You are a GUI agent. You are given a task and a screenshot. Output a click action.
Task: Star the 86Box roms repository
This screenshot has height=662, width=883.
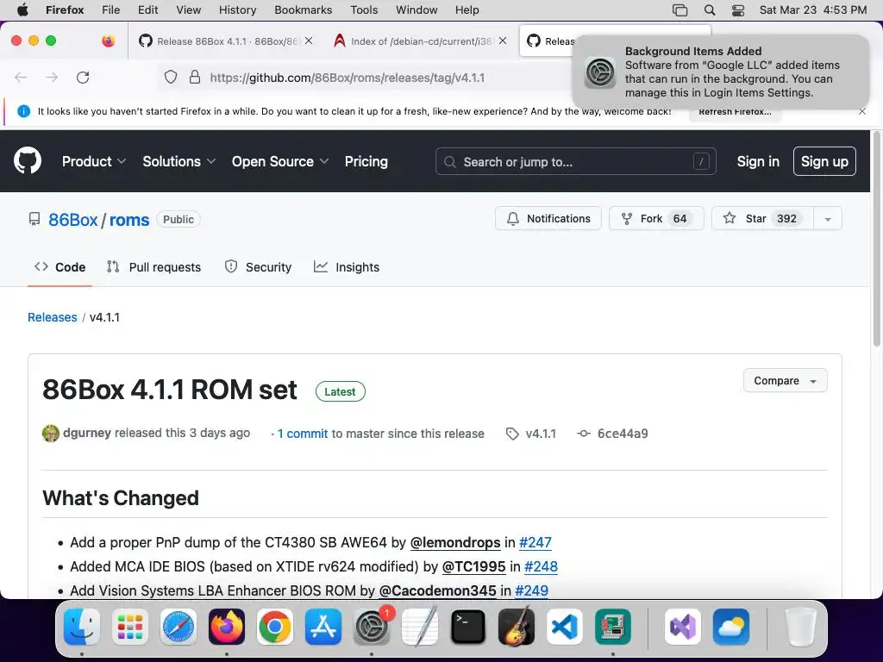point(762,218)
